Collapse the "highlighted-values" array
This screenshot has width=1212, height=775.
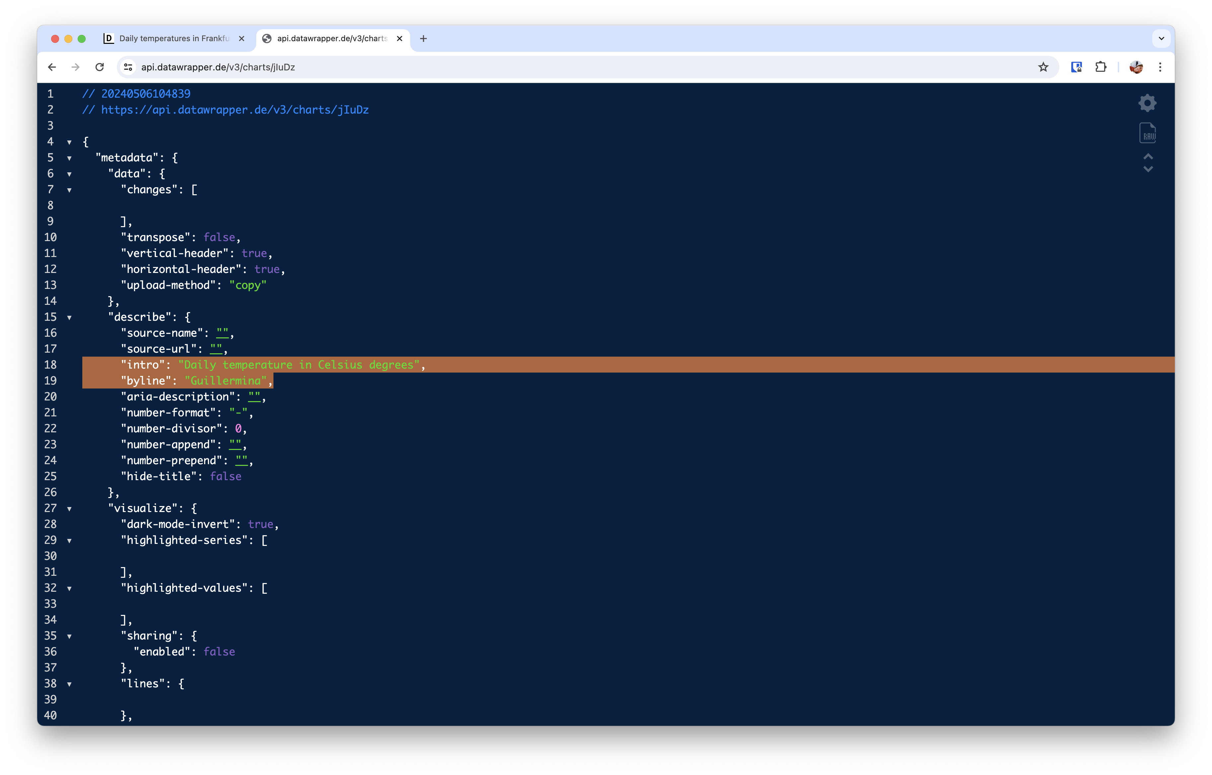tap(69, 588)
